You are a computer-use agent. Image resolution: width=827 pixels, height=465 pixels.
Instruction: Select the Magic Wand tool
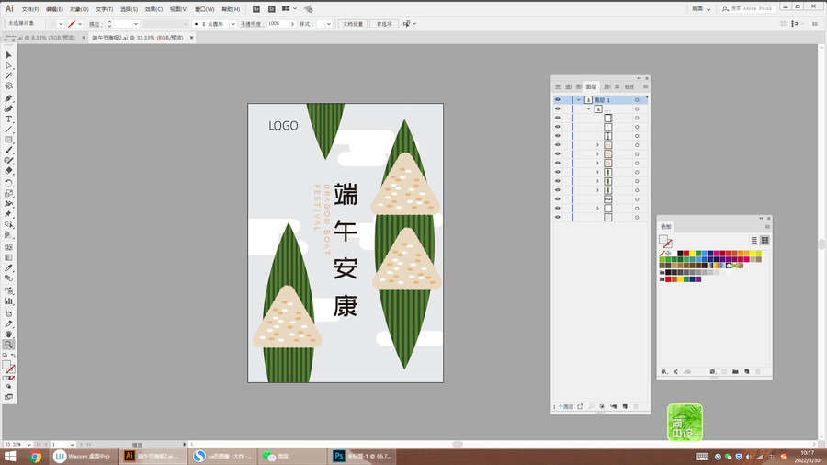[x=8, y=76]
